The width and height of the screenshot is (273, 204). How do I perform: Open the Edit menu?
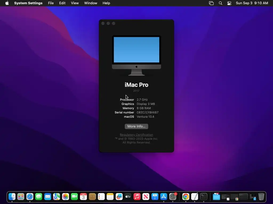click(x=62, y=3)
